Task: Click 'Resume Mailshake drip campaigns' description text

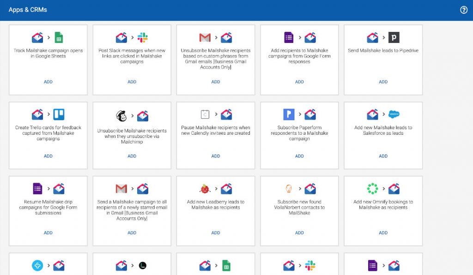Action: [48, 207]
